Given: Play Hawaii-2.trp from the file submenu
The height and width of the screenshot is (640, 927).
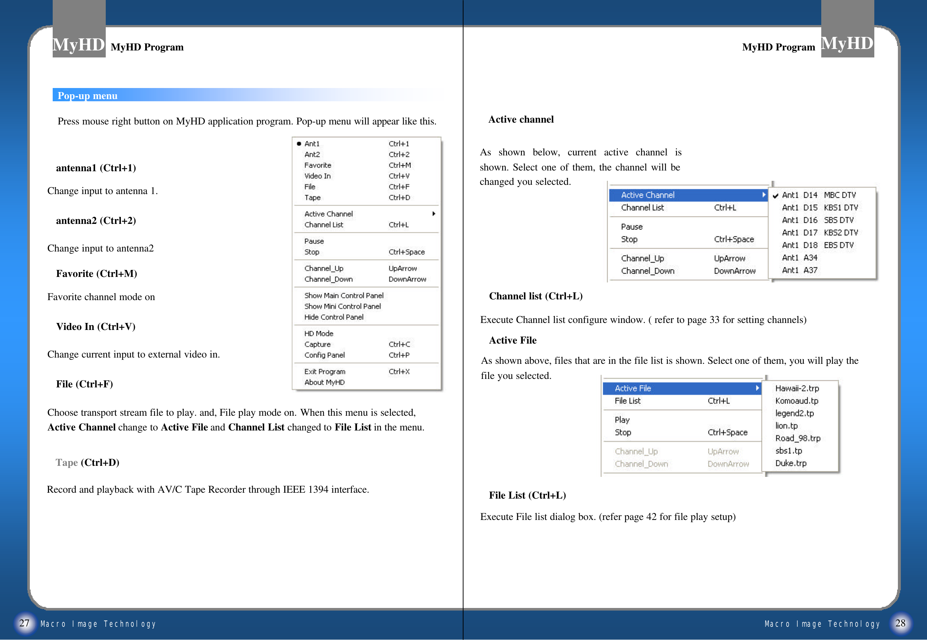Looking at the screenshot, I should click(797, 388).
